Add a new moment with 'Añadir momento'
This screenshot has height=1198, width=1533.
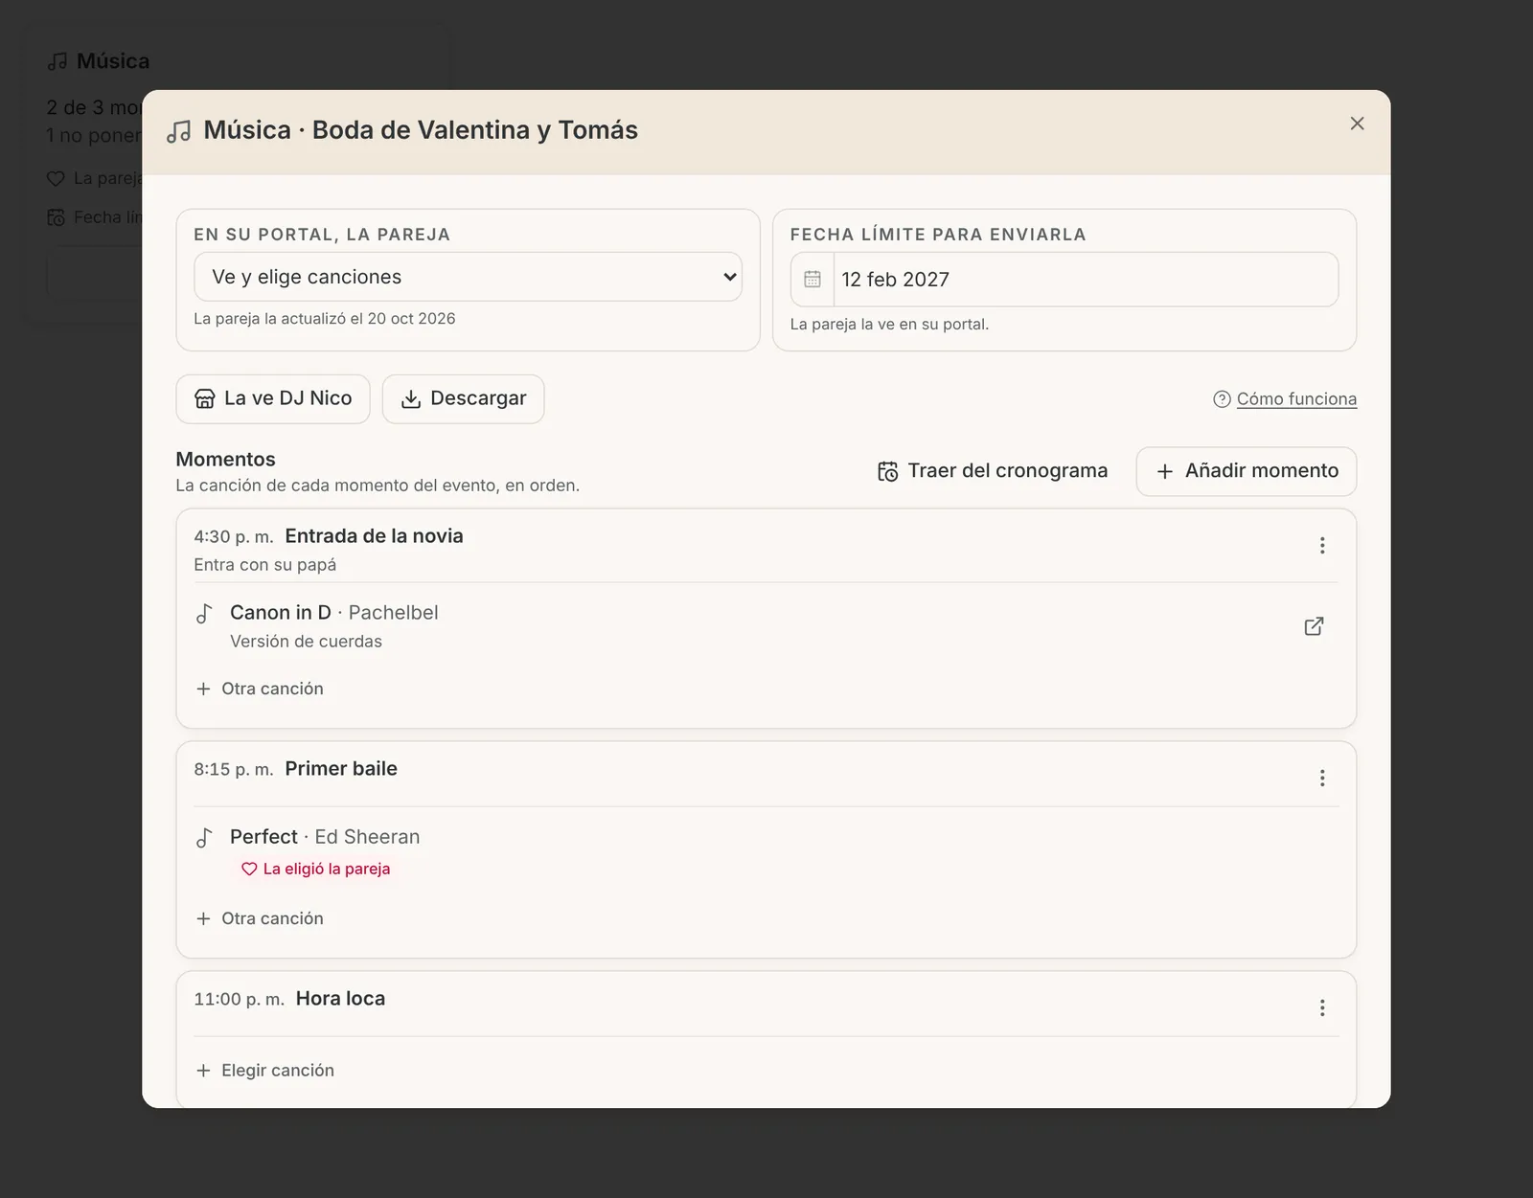[1247, 471]
